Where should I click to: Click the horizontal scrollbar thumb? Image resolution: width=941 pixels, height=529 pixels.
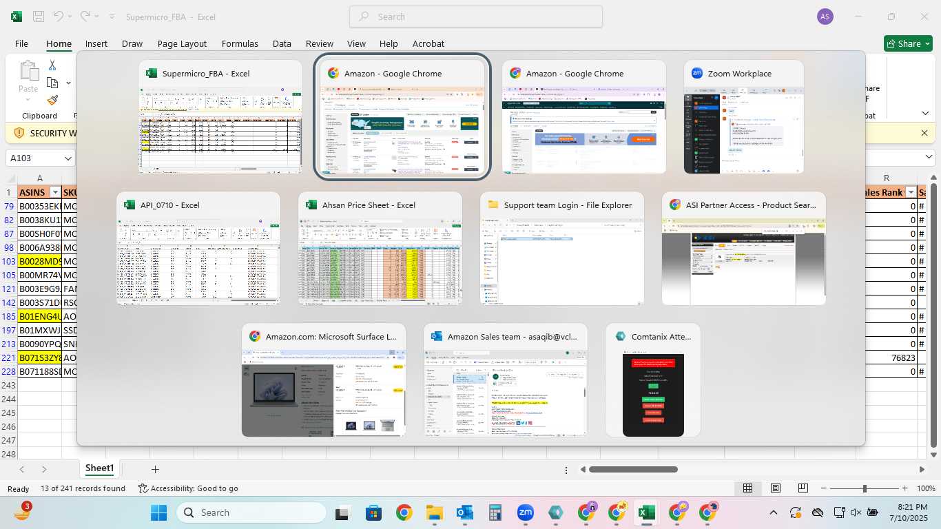[x=633, y=469]
